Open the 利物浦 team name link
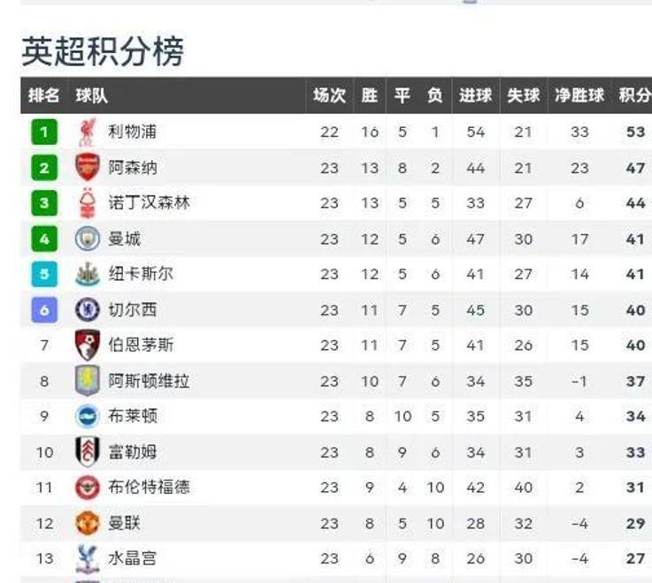This screenshot has height=583, width=652. [x=132, y=132]
